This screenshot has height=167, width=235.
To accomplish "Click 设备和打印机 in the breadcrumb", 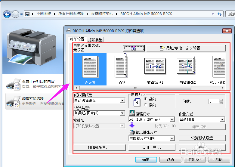I will tap(102, 14).
